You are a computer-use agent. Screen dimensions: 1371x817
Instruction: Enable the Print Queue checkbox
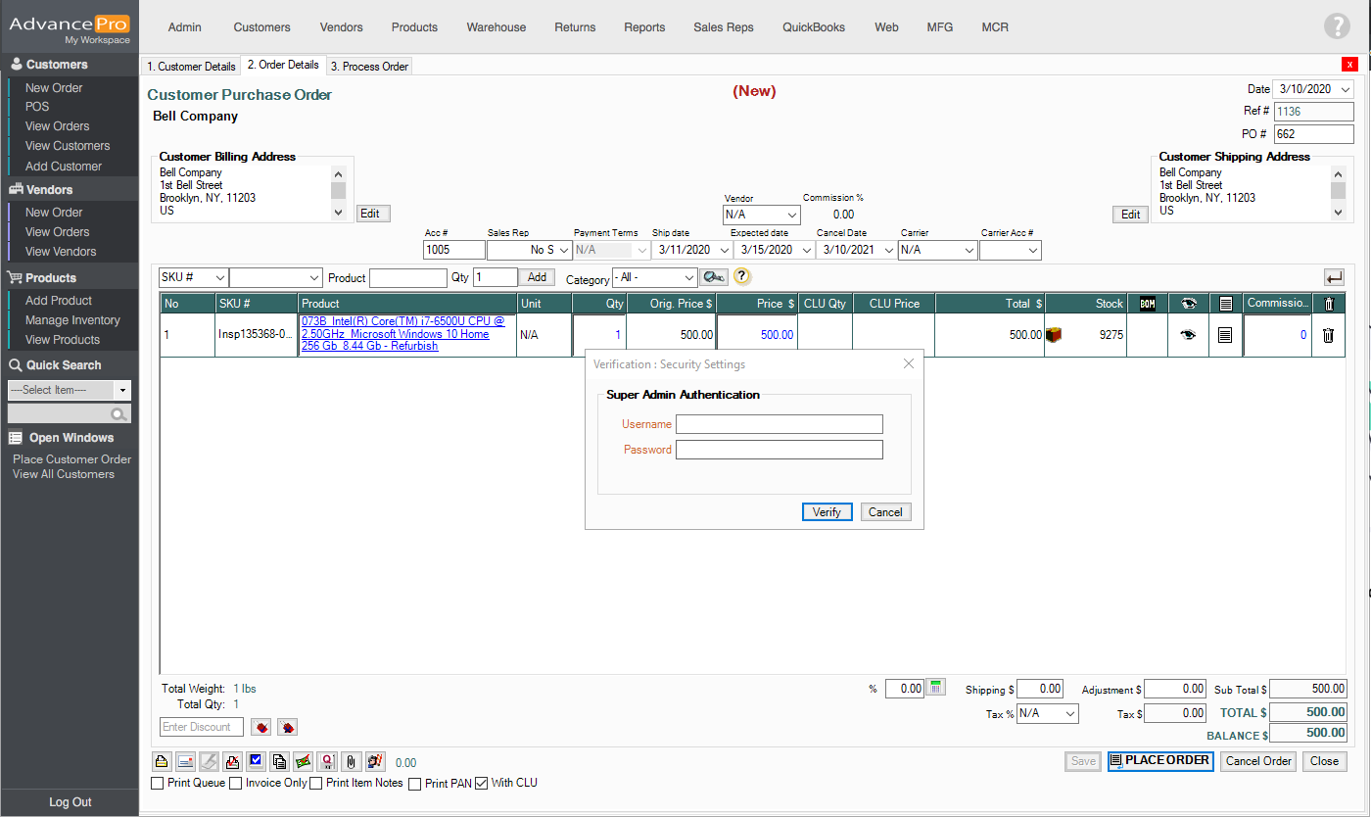(x=158, y=784)
